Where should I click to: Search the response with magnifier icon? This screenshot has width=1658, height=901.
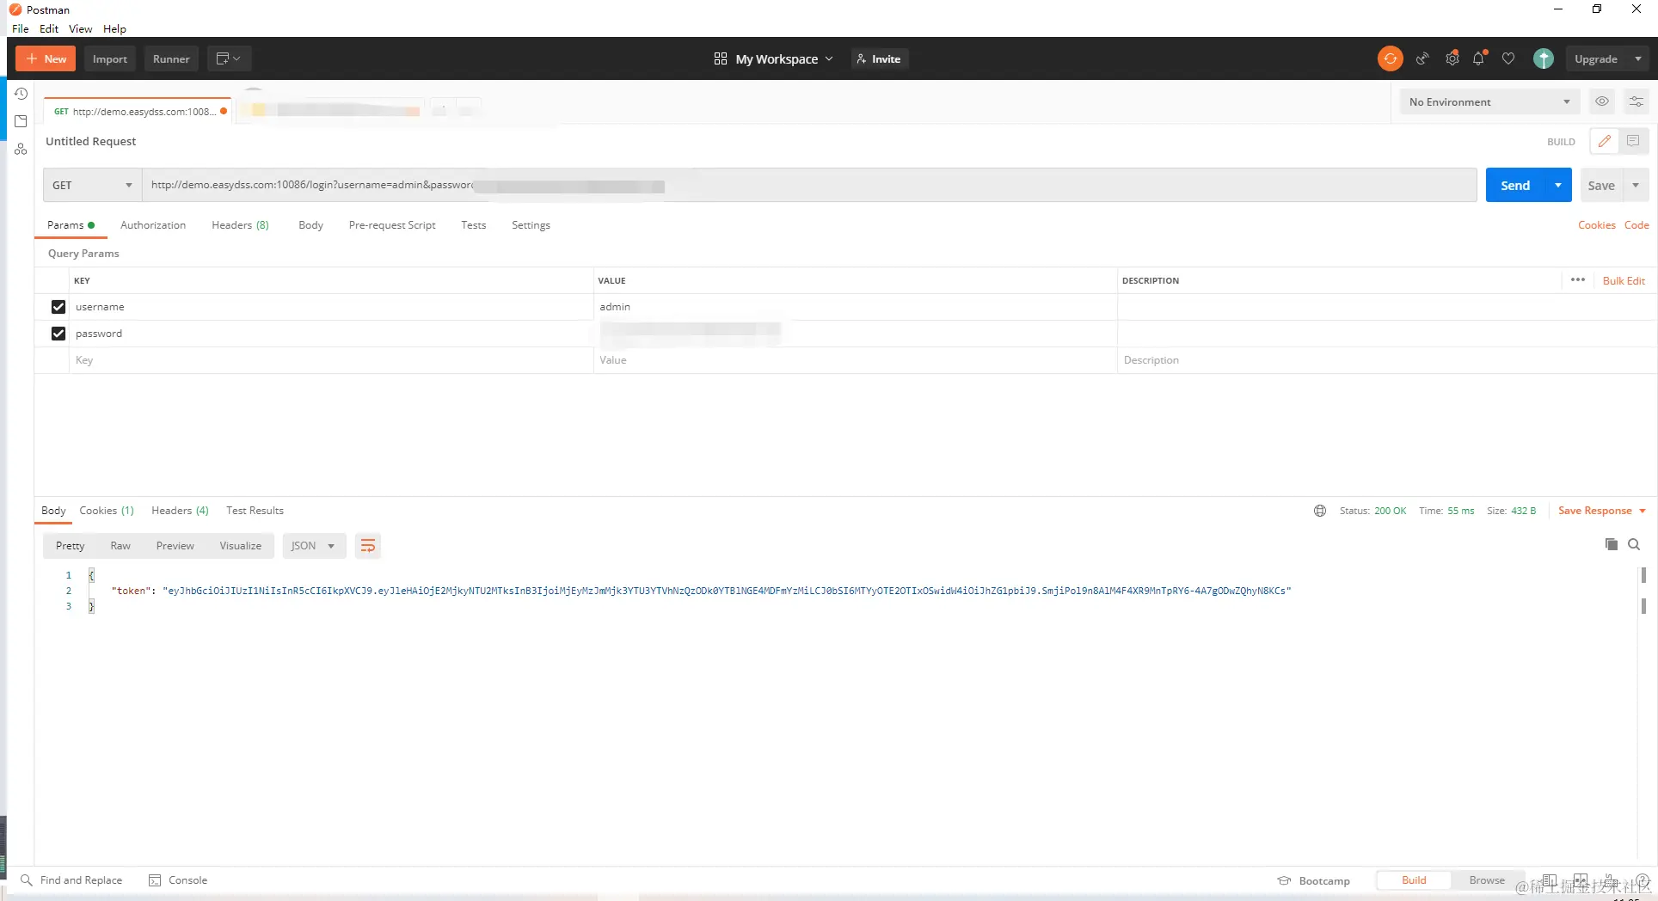(x=1634, y=544)
